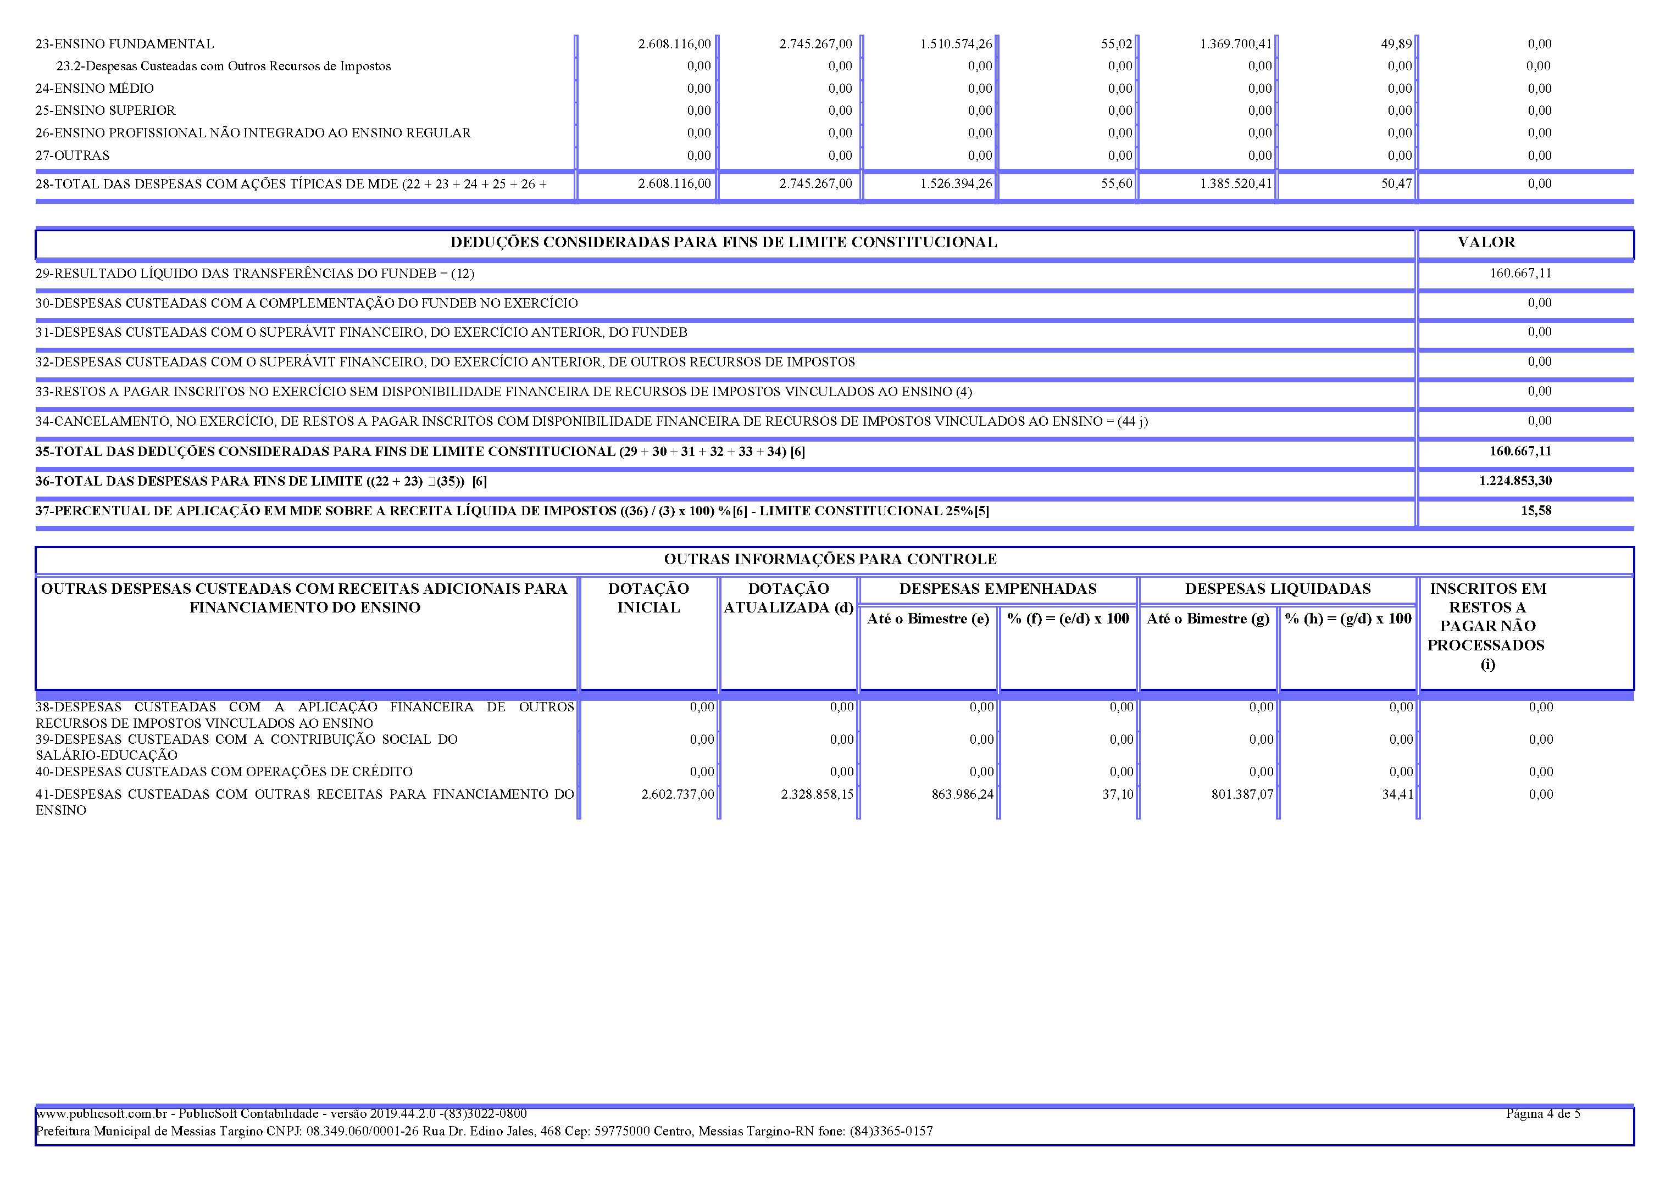Select the 23-ENSINO FUNDAMENTAL row label
This screenshot has width=1671, height=1181.
coord(124,43)
